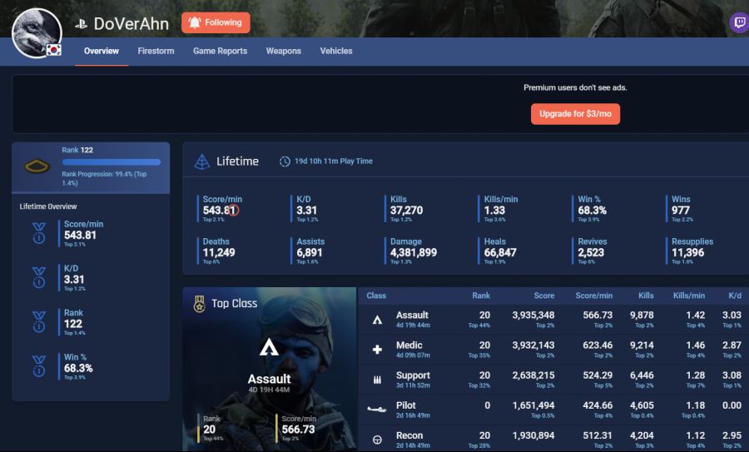This screenshot has height=452, width=749.
Task: Toggle the Following button
Action: (x=216, y=23)
